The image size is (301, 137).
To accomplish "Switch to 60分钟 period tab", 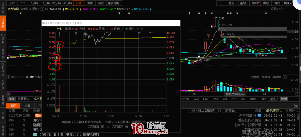I will point(67,3).
